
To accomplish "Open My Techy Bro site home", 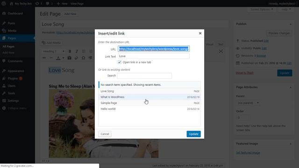I will tap(21, 3).
